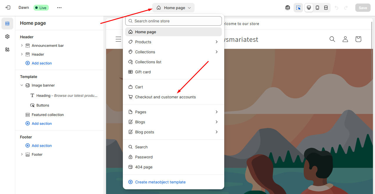Click the Dawn theme name
The width and height of the screenshot is (375, 194).
coord(24,8)
